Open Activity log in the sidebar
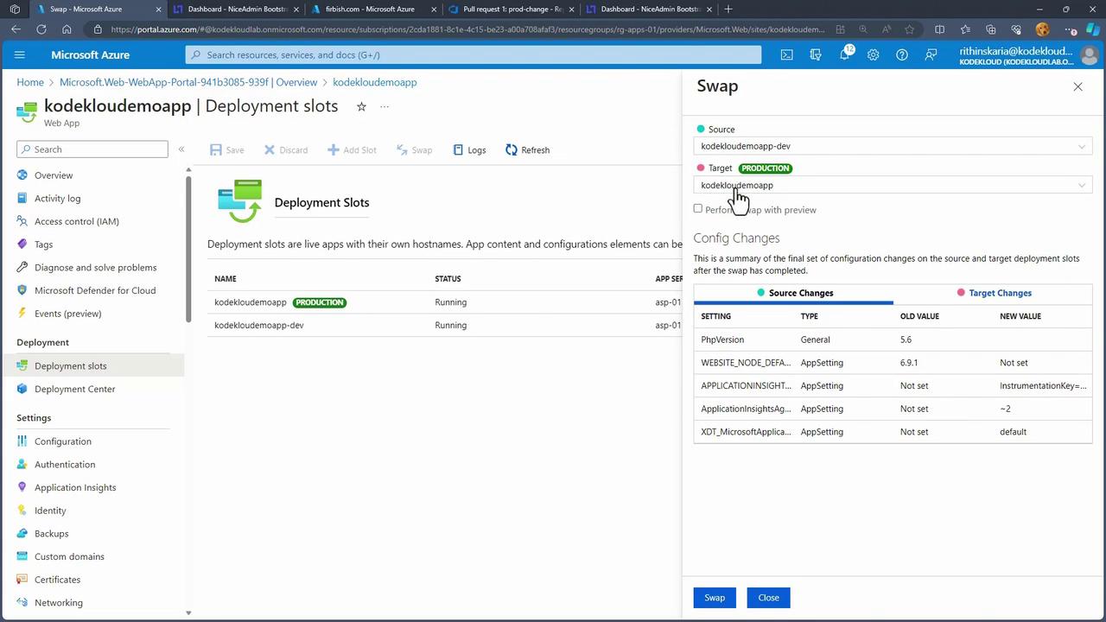 (57, 198)
